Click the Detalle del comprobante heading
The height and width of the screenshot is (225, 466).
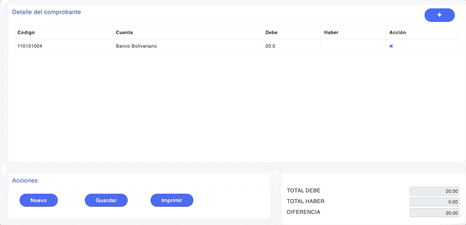[47, 12]
